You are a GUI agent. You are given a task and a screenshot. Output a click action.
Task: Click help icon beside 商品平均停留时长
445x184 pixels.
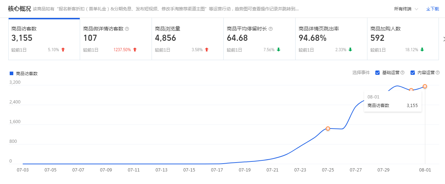[271, 29]
